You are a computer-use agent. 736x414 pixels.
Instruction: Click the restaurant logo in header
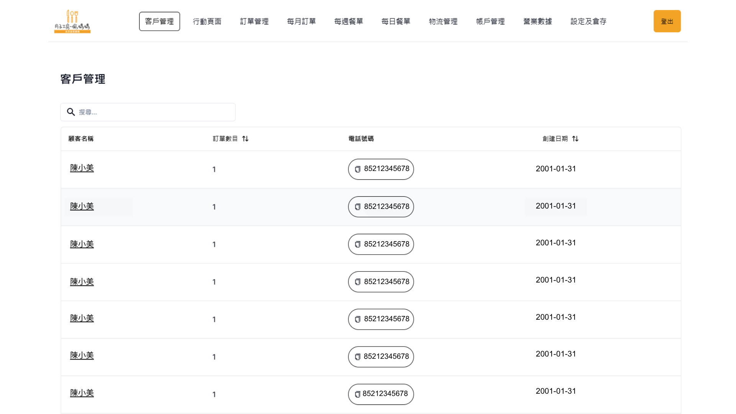72,21
